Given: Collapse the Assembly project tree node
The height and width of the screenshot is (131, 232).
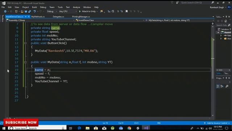Looking at the screenshot, I should (218, 32).
